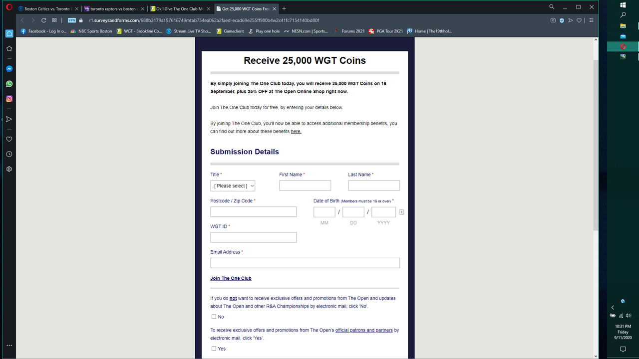Focus the MM birth month field

[324, 212]
